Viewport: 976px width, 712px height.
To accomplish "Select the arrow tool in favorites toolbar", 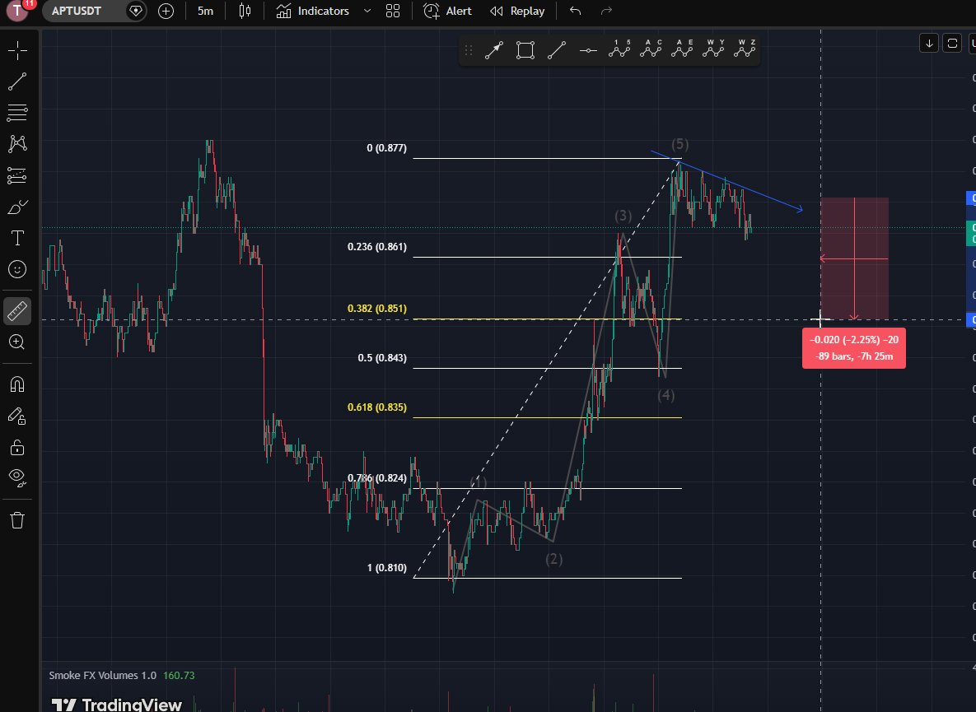I will point(494,50).
